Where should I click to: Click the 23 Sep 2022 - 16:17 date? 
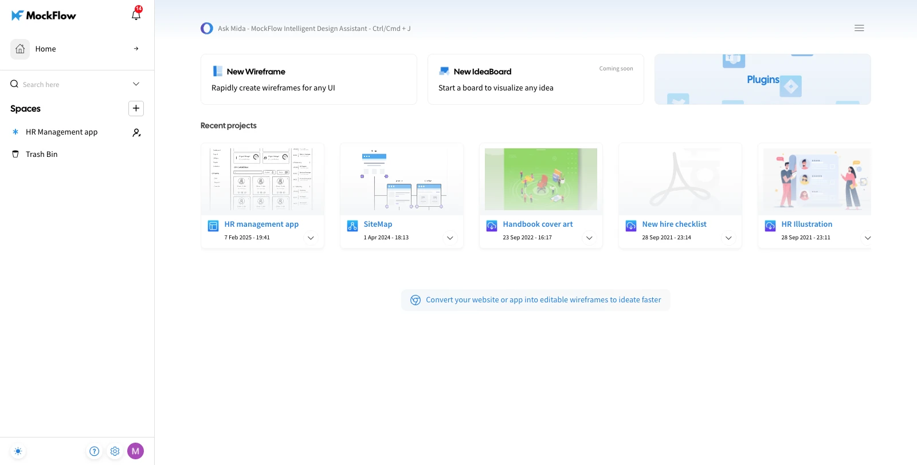click(527, 237)
